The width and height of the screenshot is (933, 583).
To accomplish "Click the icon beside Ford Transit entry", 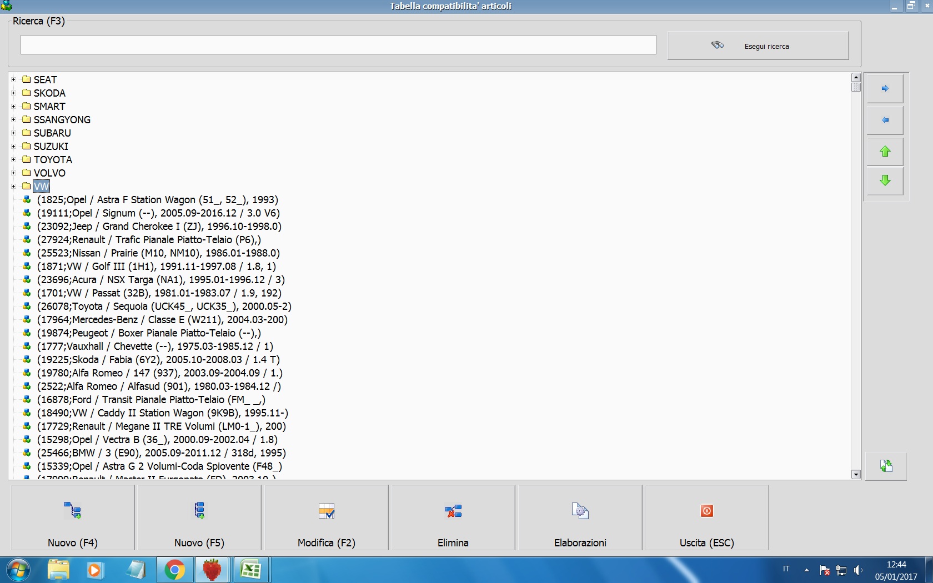I will coord(27,399).
